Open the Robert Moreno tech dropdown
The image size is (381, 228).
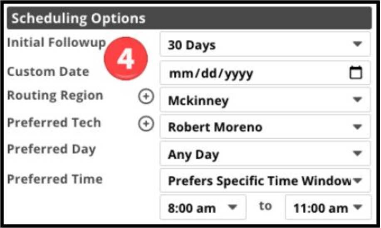[x=265, y=127]
